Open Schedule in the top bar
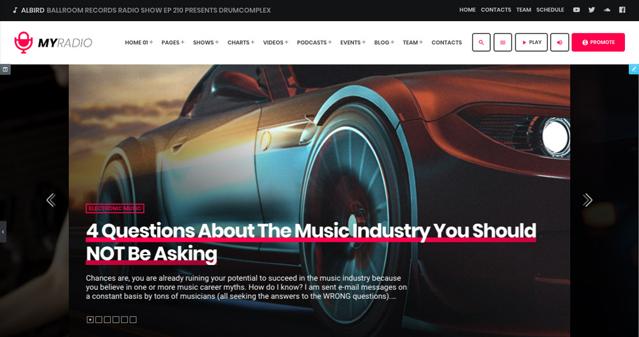 pyautogui.click(x=550, y=10)
